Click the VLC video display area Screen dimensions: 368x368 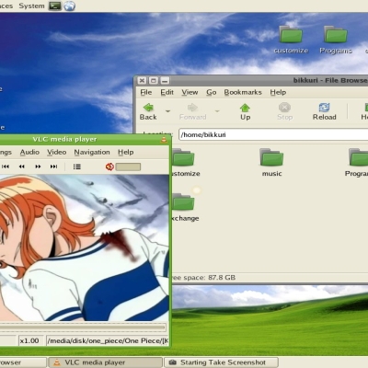click(x=84, y=247)
